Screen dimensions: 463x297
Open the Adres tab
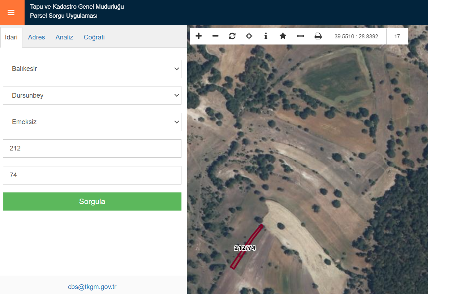[37, 37]
